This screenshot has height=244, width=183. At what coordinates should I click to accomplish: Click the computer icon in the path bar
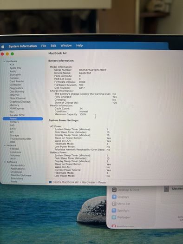pos(50,182)
